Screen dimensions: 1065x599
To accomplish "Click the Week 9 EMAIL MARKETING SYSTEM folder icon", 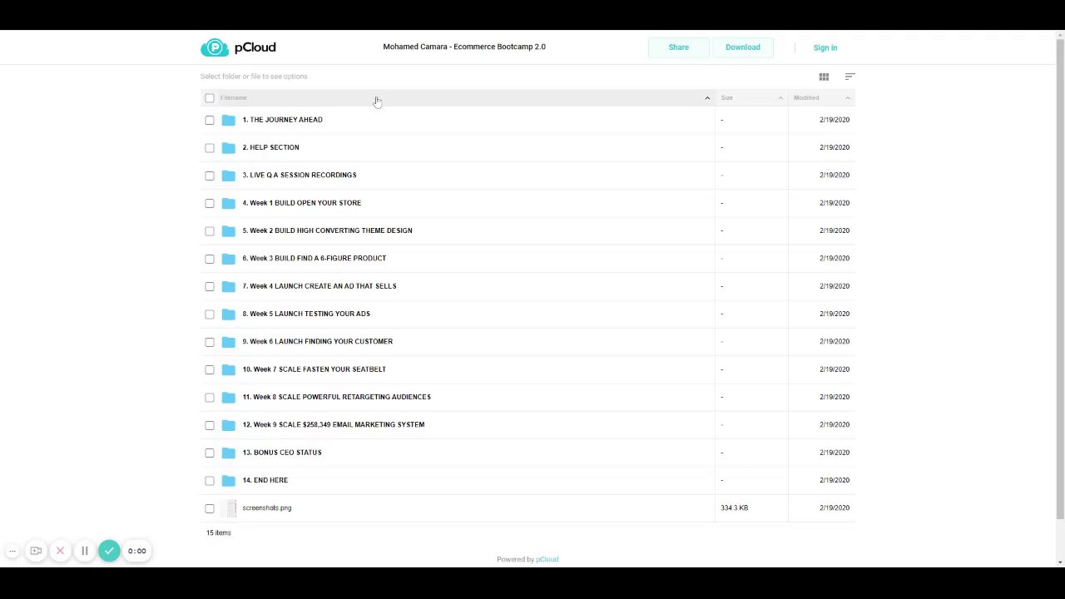I will click(x=228, y=425).
